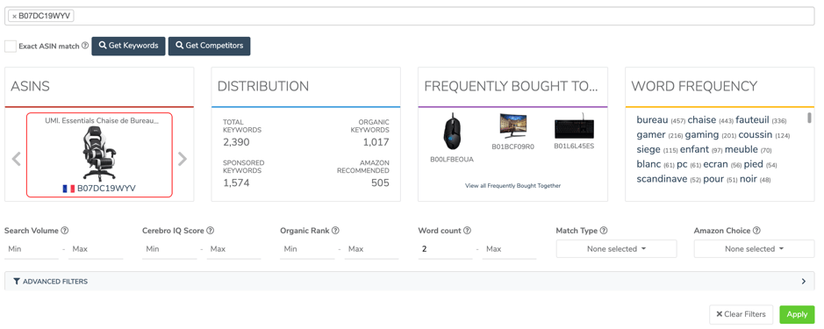Open the Amazon Choice dropdown

(754, 248)
